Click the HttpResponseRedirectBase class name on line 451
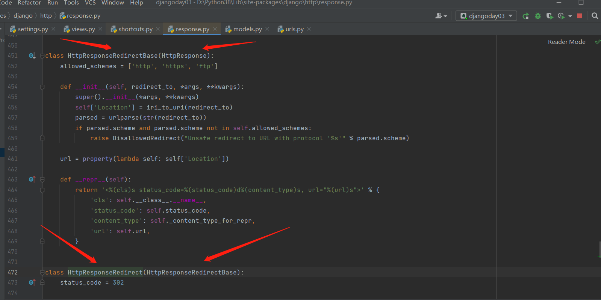The width and height of the screenshot is (601, 300). (x=113, y=56)
